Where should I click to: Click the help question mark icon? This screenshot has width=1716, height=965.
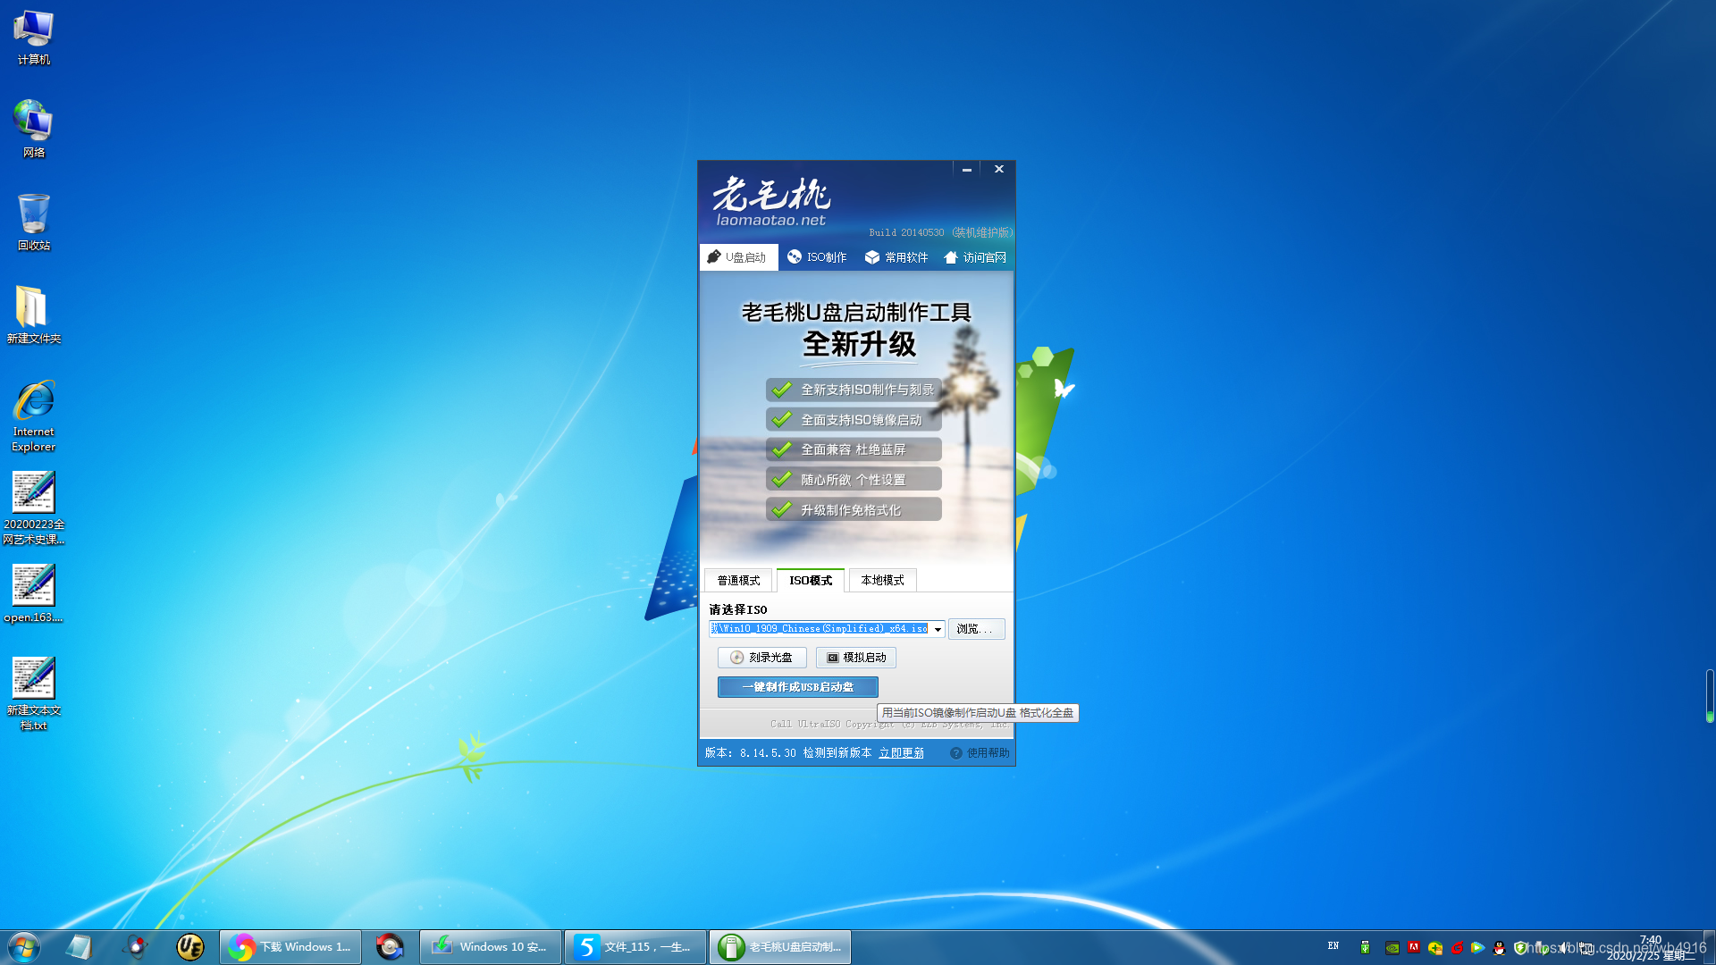[955, 753]
